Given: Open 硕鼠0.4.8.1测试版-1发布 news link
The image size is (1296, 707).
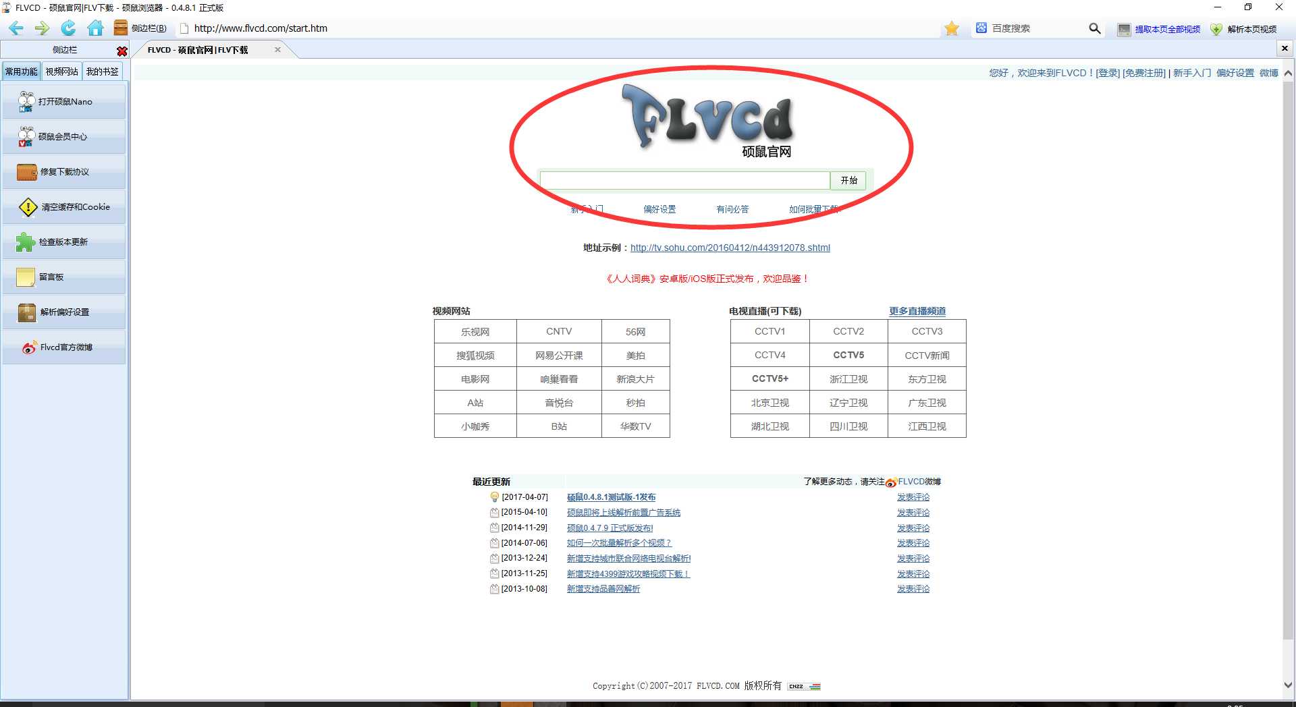Looking at the screenshot, I should pos(611,497).
